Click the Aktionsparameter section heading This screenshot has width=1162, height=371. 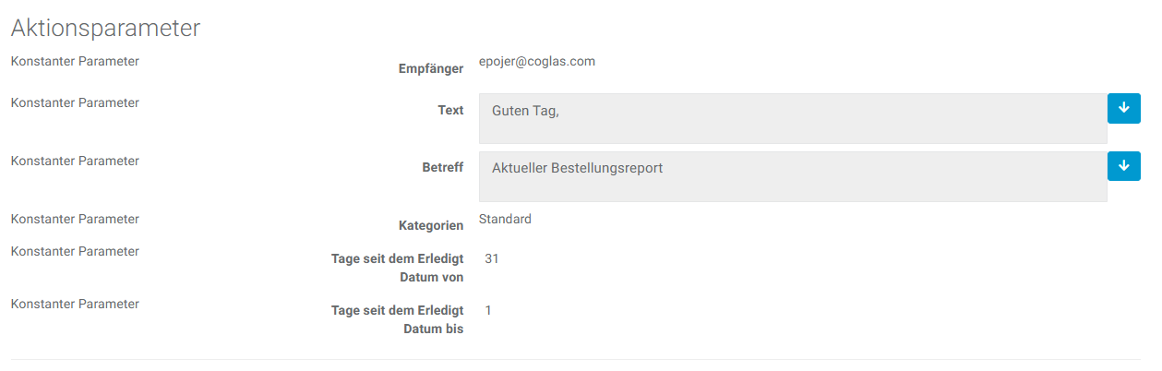[105, 29]
